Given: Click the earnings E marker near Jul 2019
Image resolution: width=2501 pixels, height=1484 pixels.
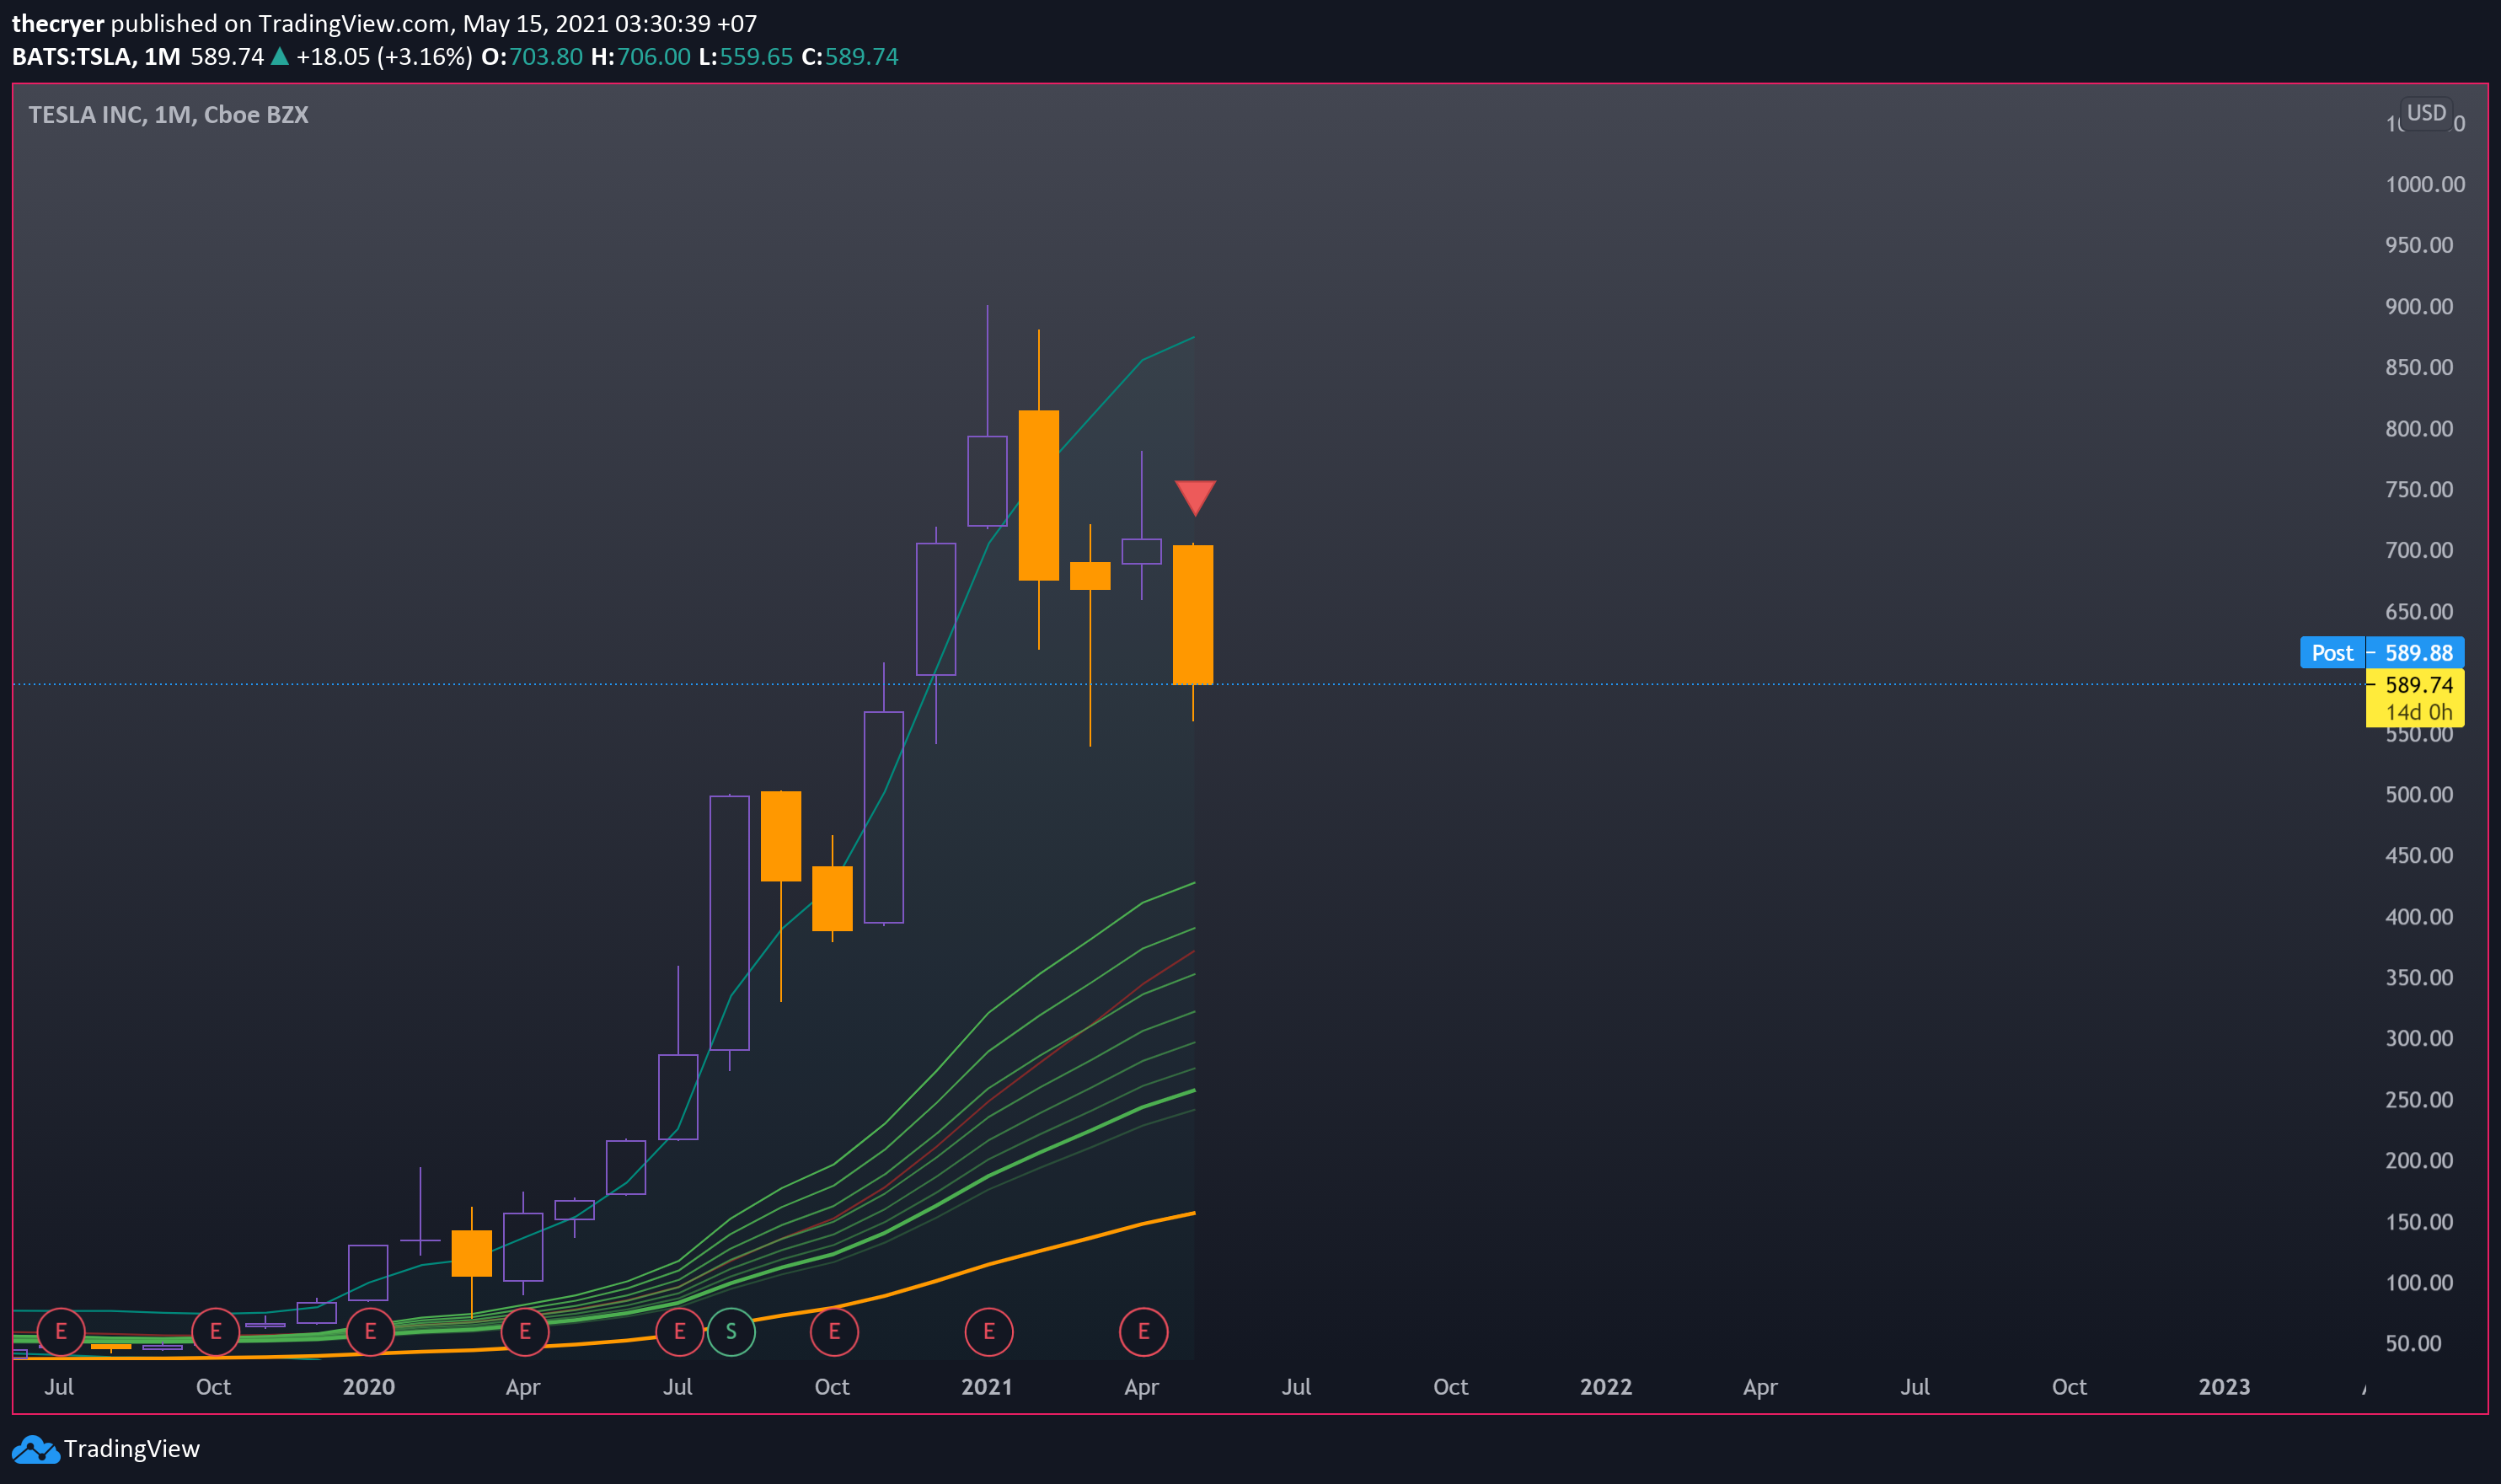Looking at the screenshot, I should [x=61, y=1332].
